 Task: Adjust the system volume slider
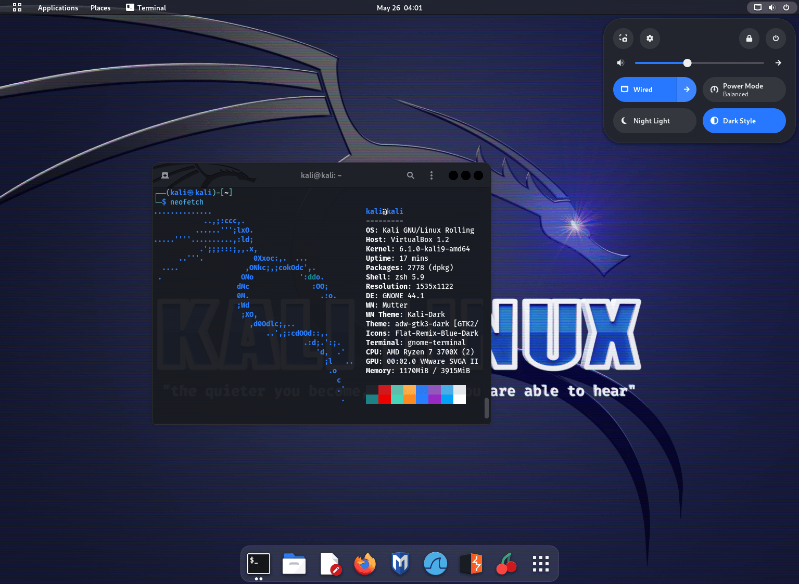pyautogui.click(x=688, y=62)
